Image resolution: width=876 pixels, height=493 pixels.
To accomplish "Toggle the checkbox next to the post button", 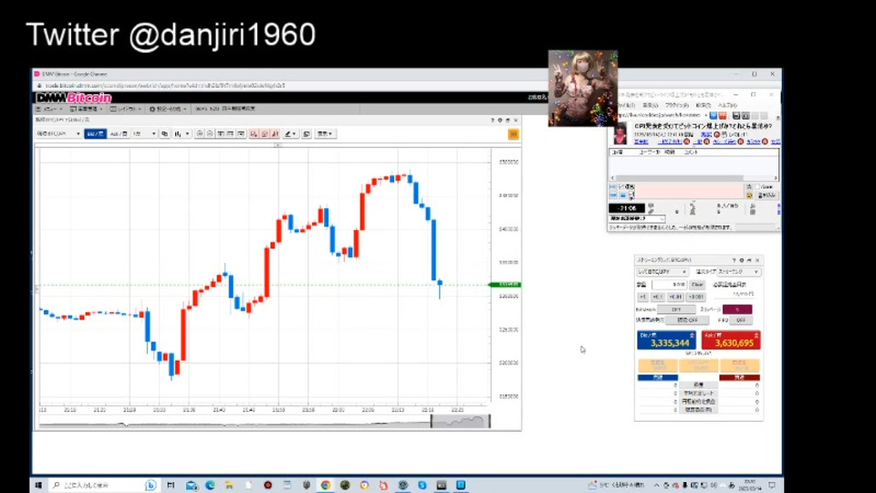I will [758, 186].
